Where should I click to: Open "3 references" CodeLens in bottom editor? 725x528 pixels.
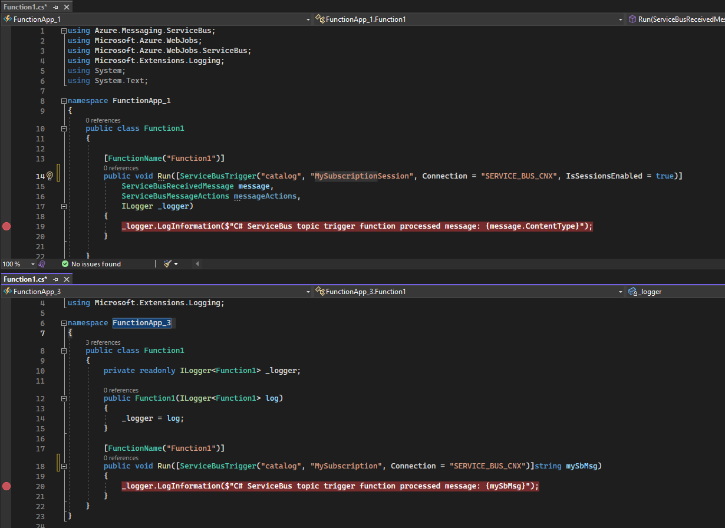103,342
